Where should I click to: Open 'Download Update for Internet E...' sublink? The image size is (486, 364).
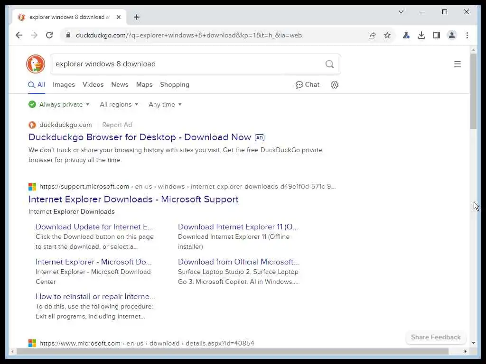click(94, 227)
